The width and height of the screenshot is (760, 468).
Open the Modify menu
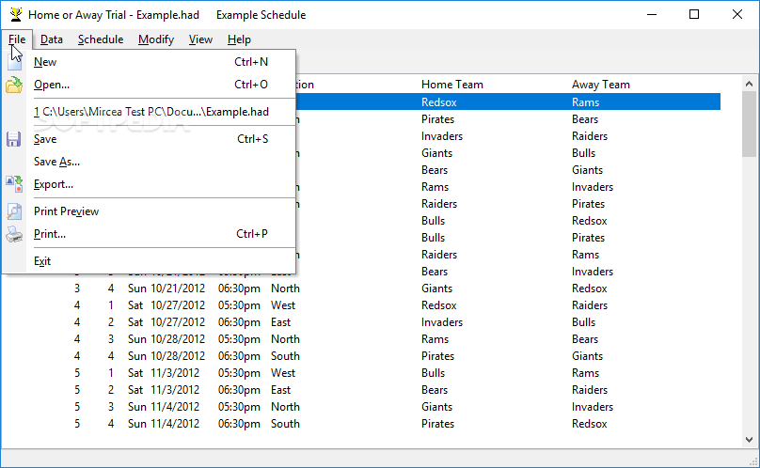pyautogui.click(x=156, y=39)
